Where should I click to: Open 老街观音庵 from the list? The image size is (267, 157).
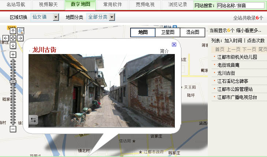(x=228, y=65)
